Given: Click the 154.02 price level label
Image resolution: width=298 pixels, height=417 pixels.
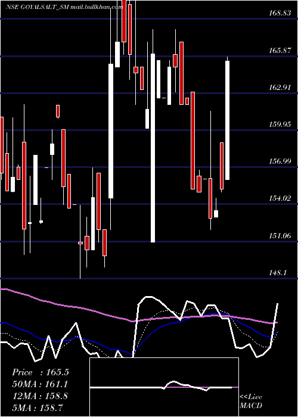Looking at the screenshot, I should point(280,198).
